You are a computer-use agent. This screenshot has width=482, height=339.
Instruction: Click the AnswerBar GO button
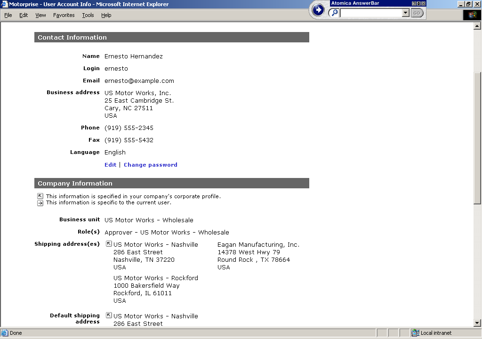click(417, 13)
